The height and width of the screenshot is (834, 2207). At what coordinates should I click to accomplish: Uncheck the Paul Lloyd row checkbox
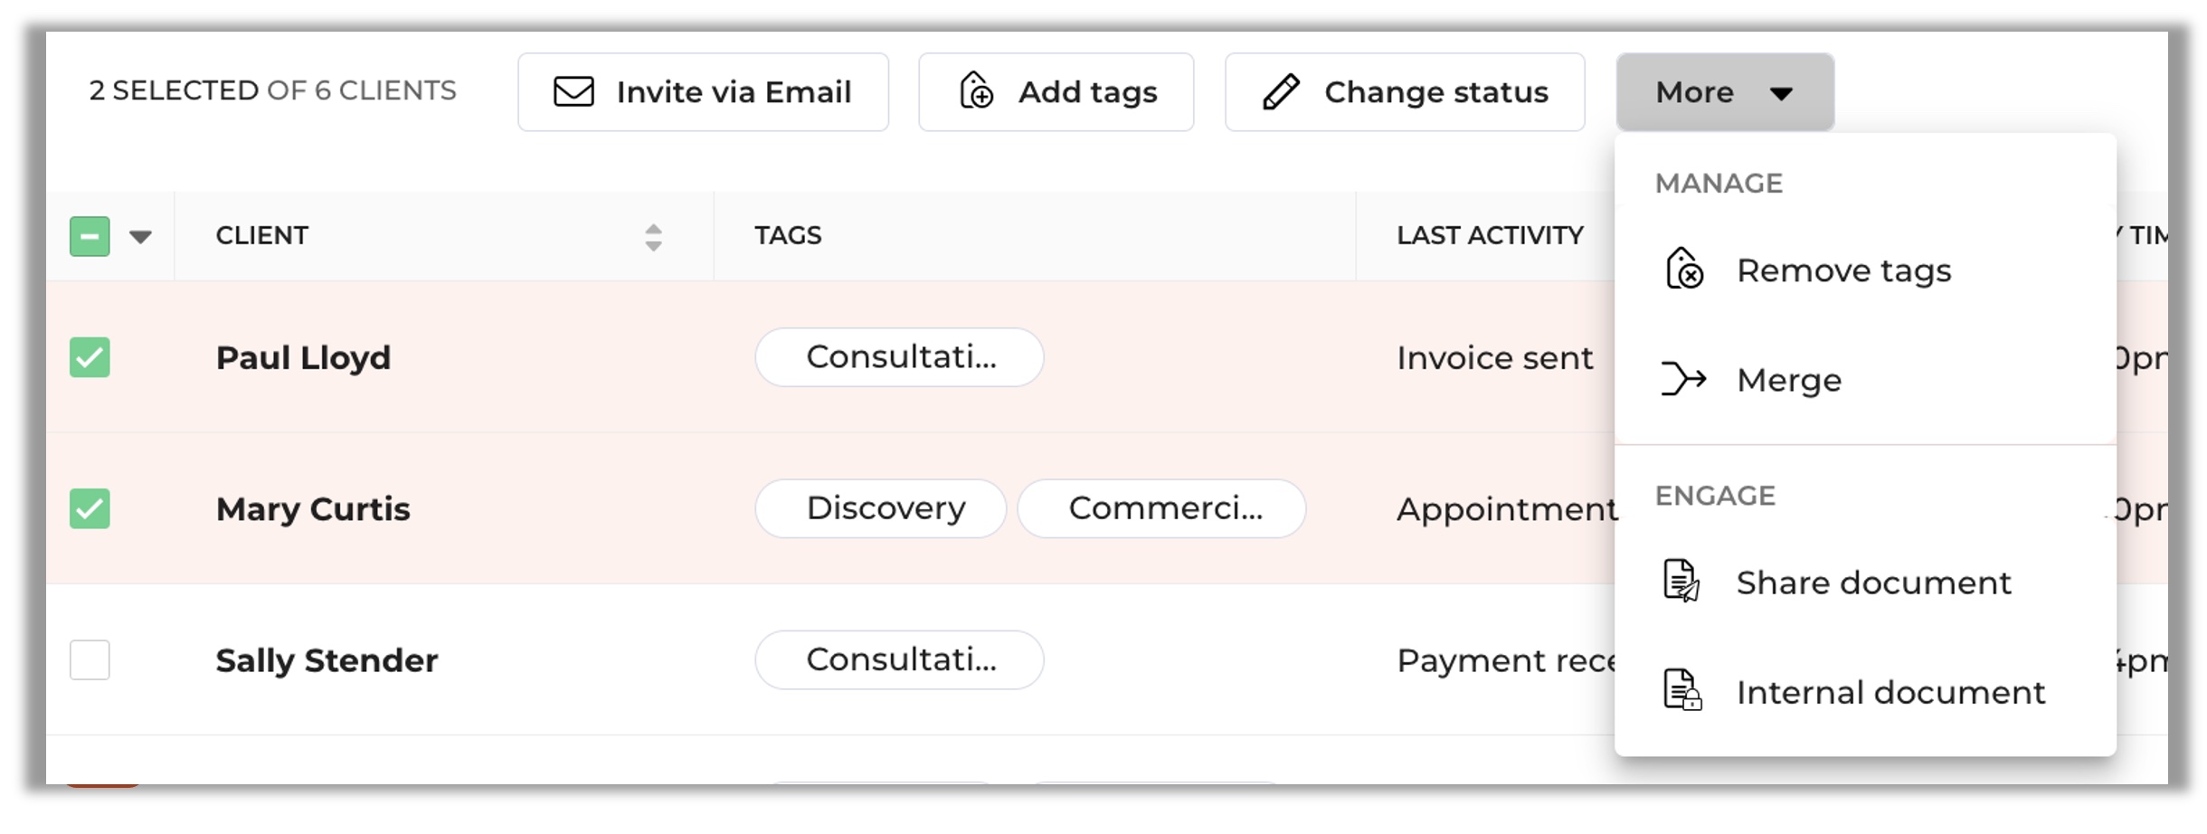90,357
